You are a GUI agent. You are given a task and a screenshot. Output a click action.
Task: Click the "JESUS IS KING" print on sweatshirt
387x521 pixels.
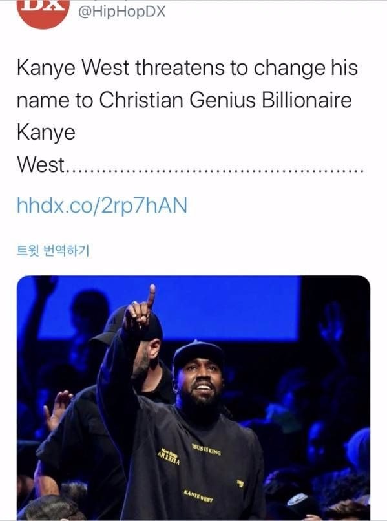coord(206,449)
